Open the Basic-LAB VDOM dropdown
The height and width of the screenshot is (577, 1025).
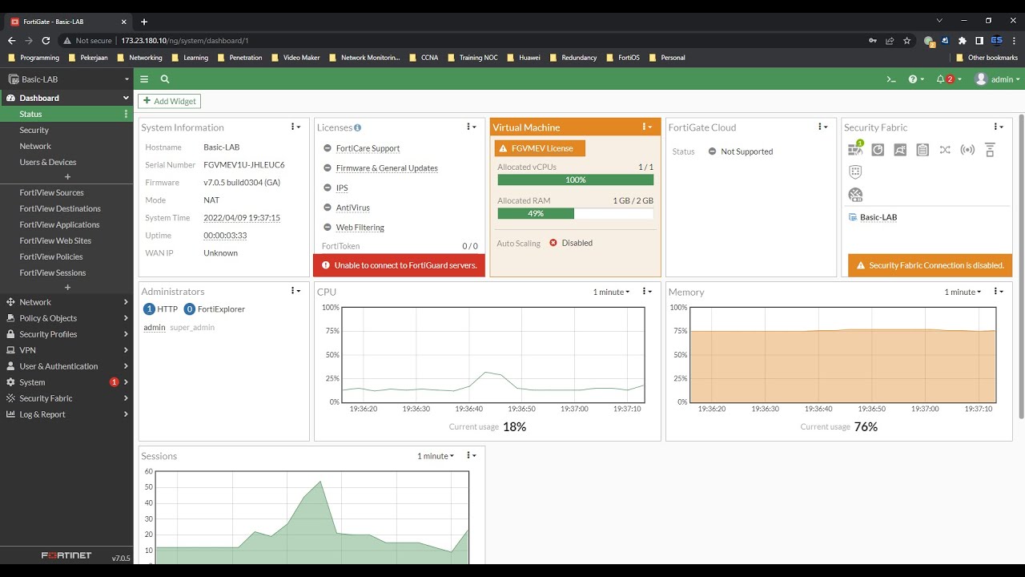tap(67, 79)
